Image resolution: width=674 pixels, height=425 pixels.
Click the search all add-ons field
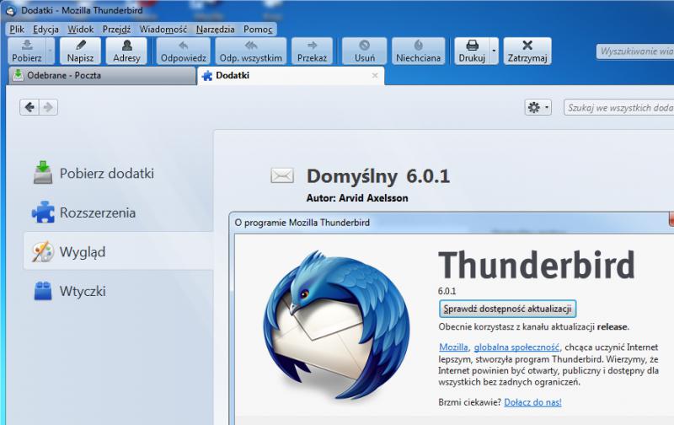pos(619,108)
